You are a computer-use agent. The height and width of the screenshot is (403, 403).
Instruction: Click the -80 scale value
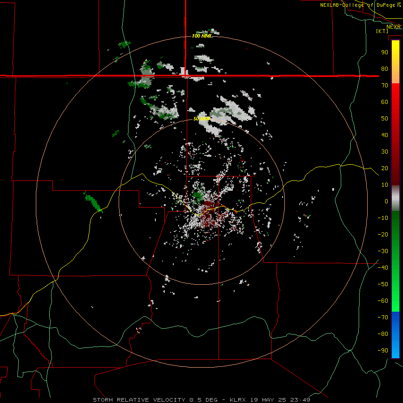coord(383,334)
